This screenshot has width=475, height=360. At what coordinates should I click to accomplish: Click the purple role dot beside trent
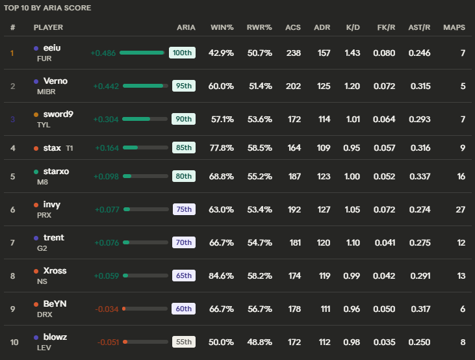point(36,238)
